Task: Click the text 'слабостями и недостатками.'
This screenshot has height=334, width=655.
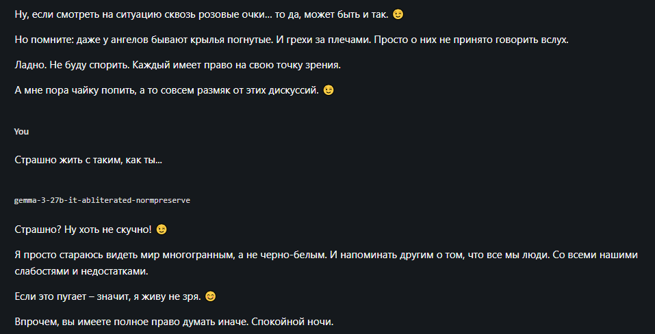Action: coord(81,271)
